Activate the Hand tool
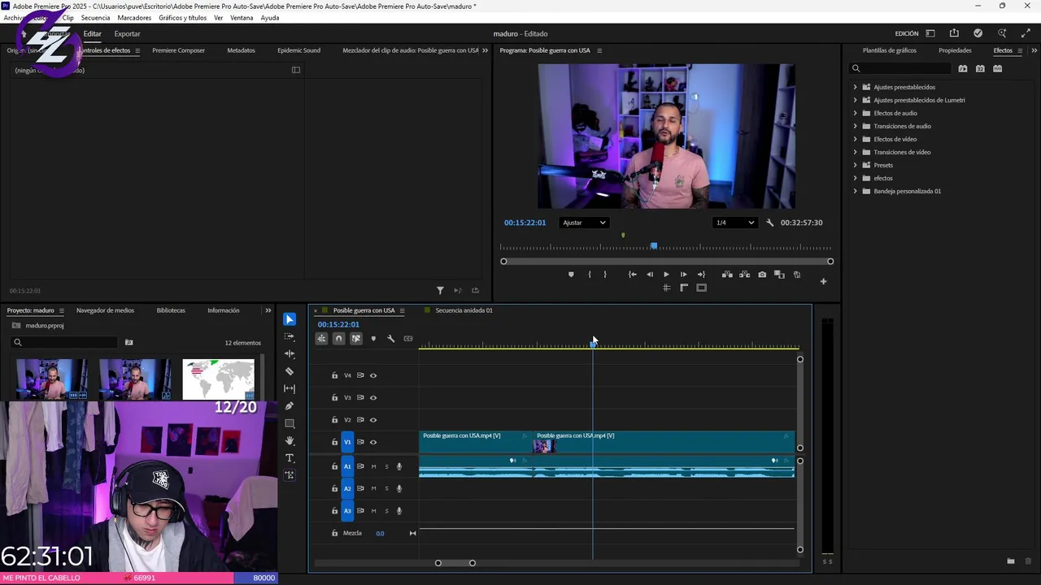 (290, 441)
